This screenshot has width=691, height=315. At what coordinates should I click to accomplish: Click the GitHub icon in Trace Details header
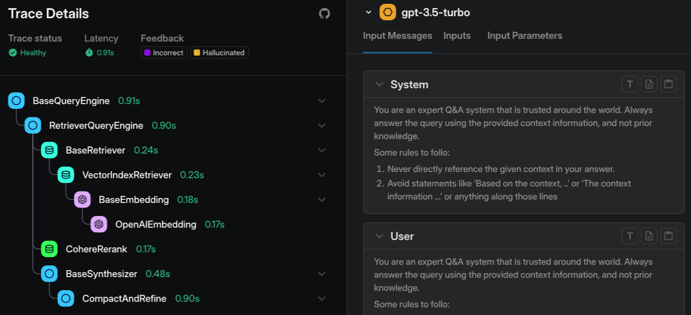(324, 13)
